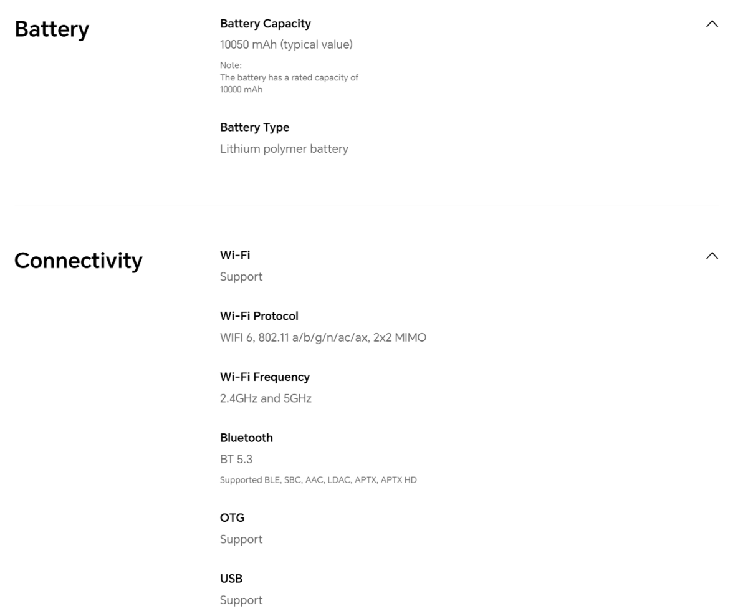Select the Wi-Fi Protocol label
The height and width of the screenshot is (616, 748).
(259, 316)
